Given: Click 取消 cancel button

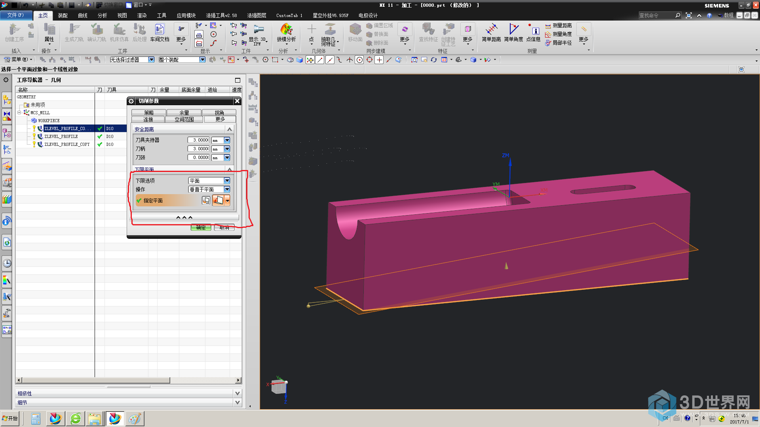Looking at the screenshot, I should (224, 227).
